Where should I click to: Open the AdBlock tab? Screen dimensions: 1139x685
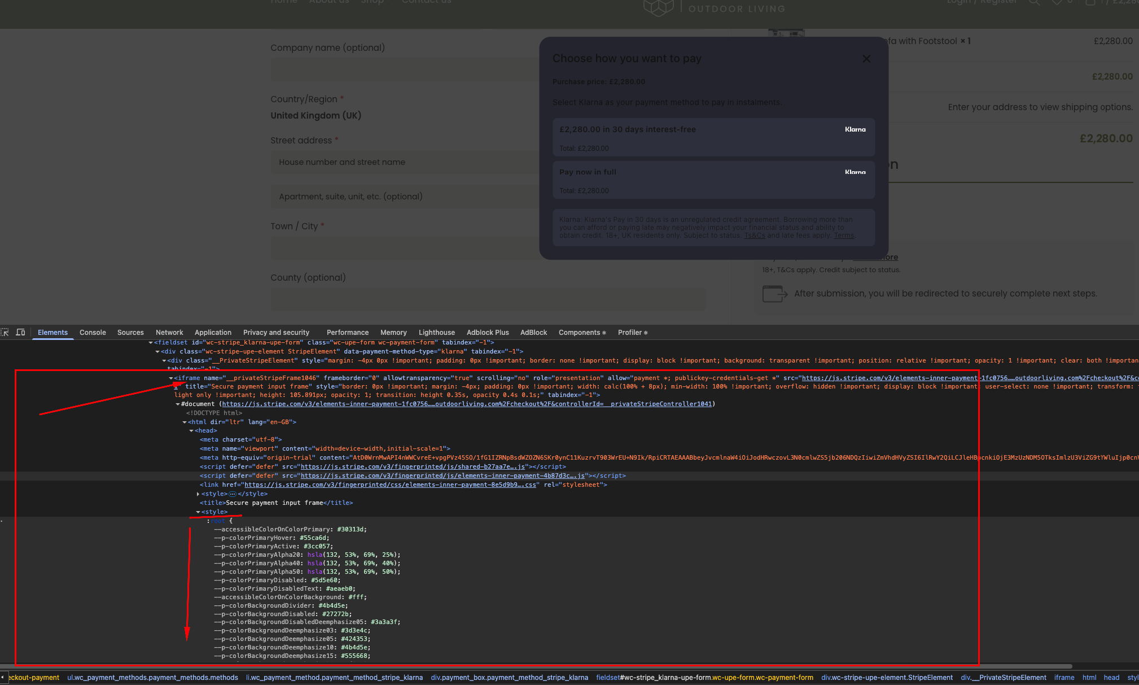[533, 333]
